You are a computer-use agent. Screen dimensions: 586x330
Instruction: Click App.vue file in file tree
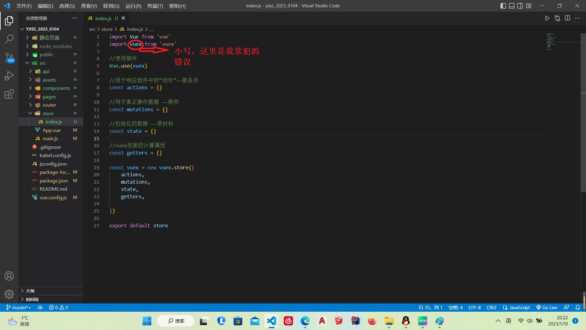52,130
